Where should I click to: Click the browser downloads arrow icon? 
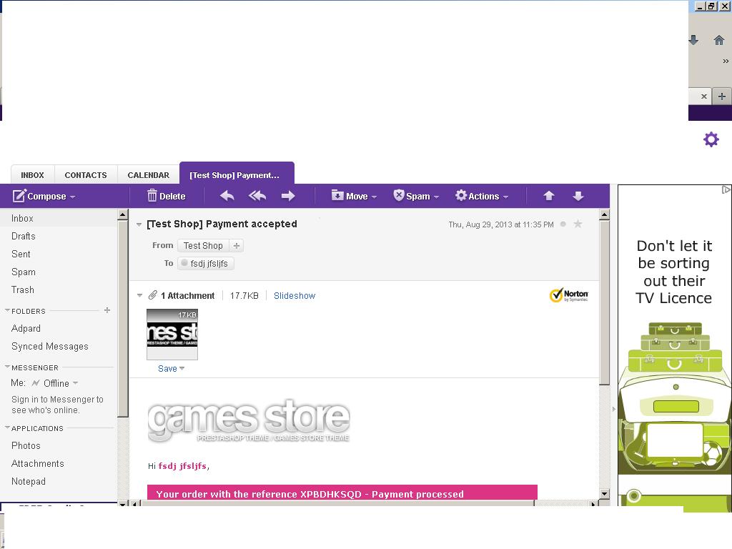(x=693, y=40)
